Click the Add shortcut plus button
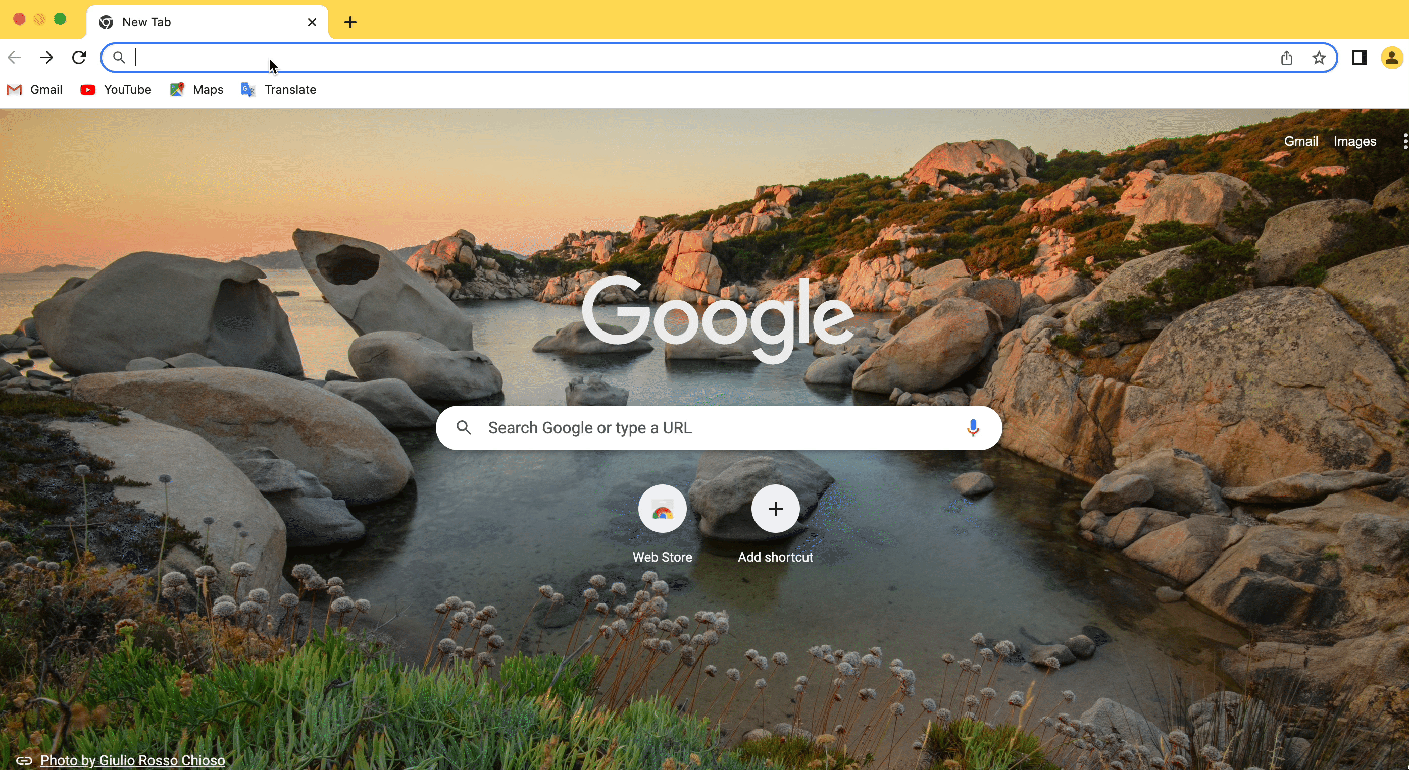1409x770 pixels. (775, 509)
